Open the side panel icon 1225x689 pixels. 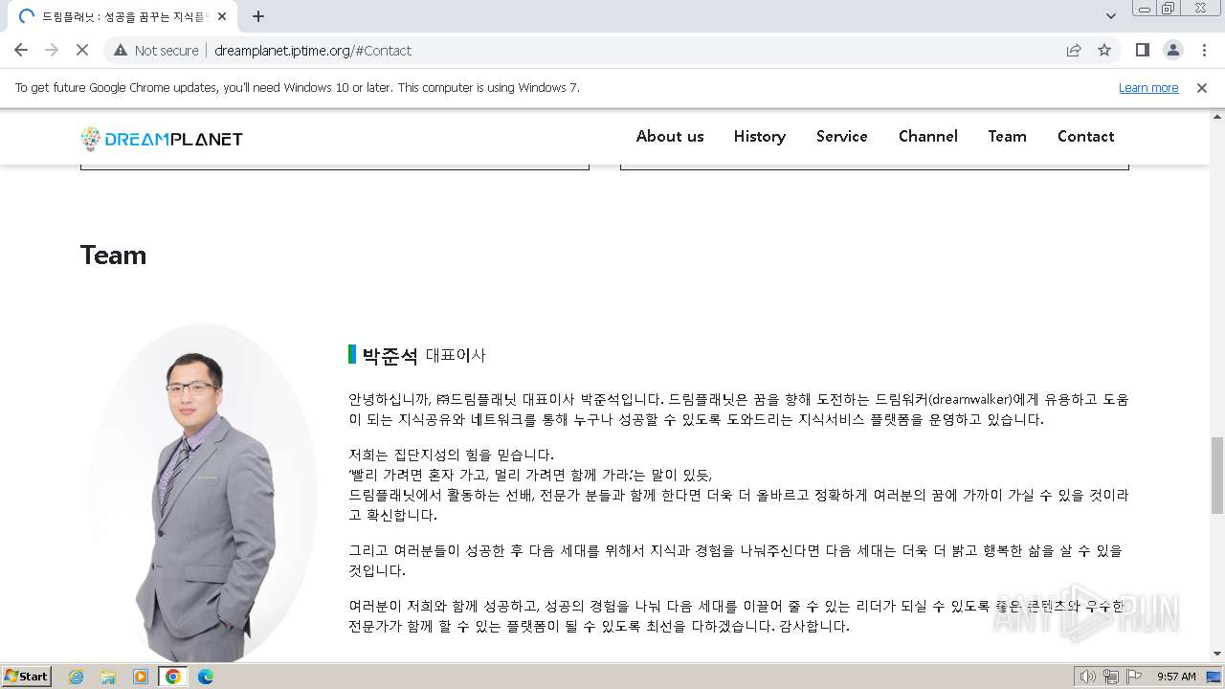(x=1143, y=50)
